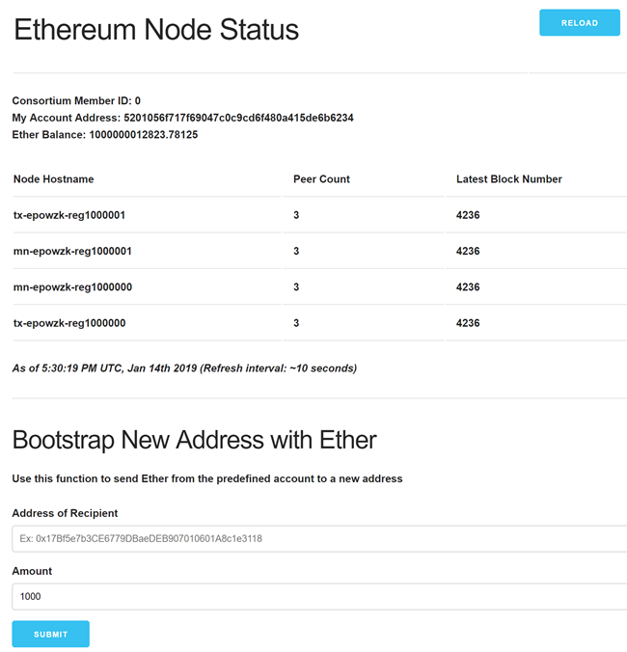Image resolution: width=627 pixels, height=652 pixels.
Task: Focus the Address of Recipient field
Action: click(319, 538)
